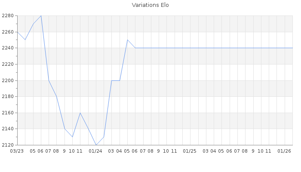Click the 'Variations Elo' chart title

pos(150,5)
